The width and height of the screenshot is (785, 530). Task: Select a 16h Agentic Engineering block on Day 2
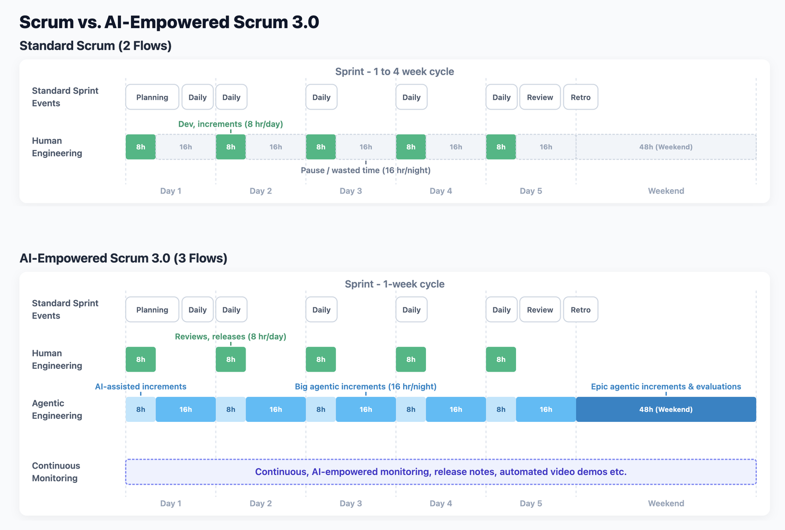coord(275,409)
